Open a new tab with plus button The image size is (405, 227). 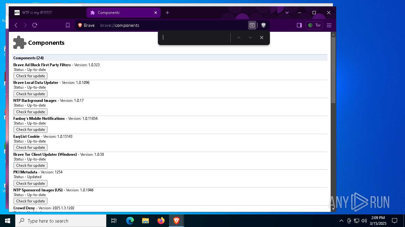(x=167, y=13)
